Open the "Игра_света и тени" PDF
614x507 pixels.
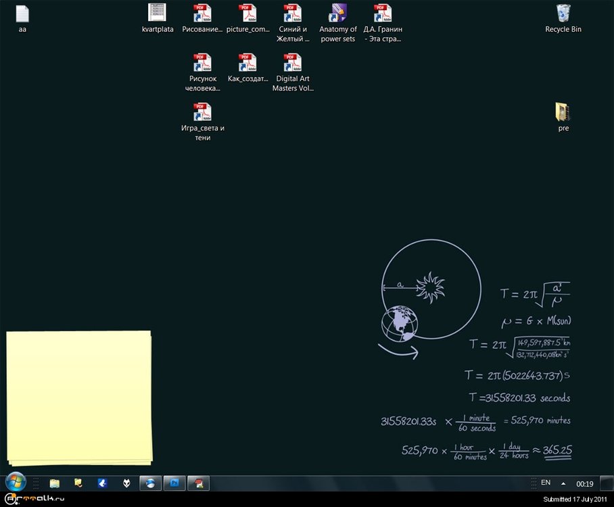click(202, 111)
